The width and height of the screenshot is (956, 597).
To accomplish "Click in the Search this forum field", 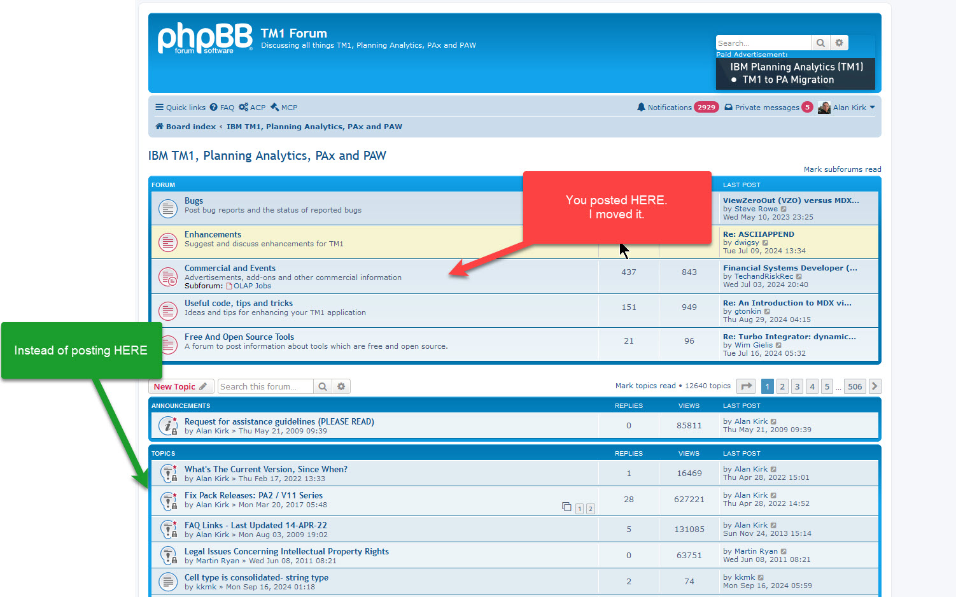I will point(265,386).
